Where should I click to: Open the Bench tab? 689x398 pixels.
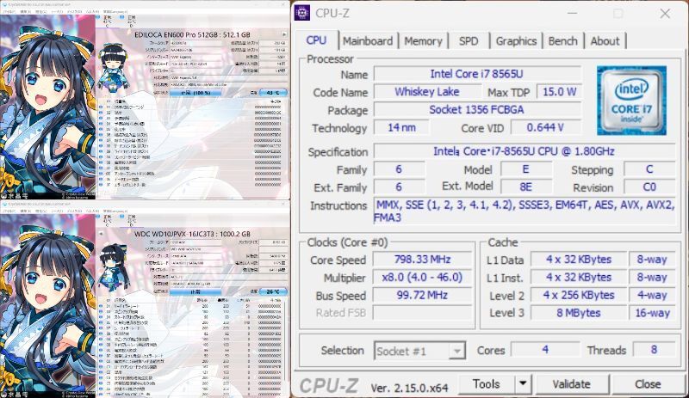click(563, 41)
